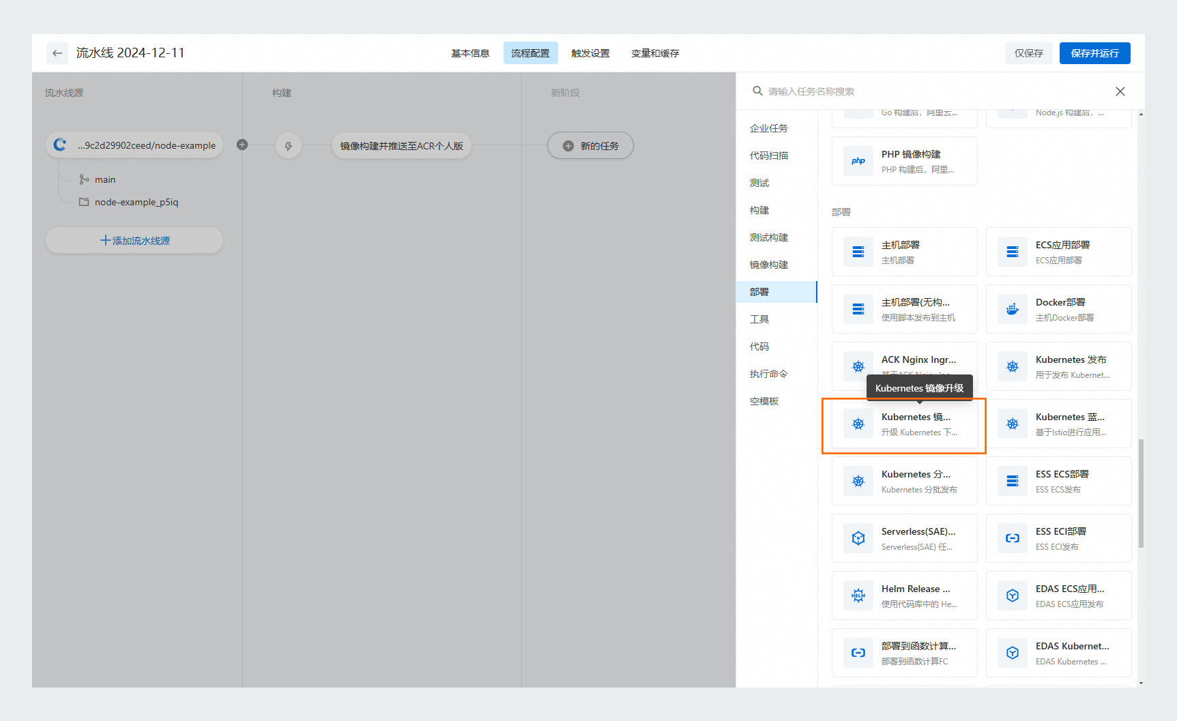Open the 触发设置 tab
Screen dimensions: 1177x721
click(590, 53)
